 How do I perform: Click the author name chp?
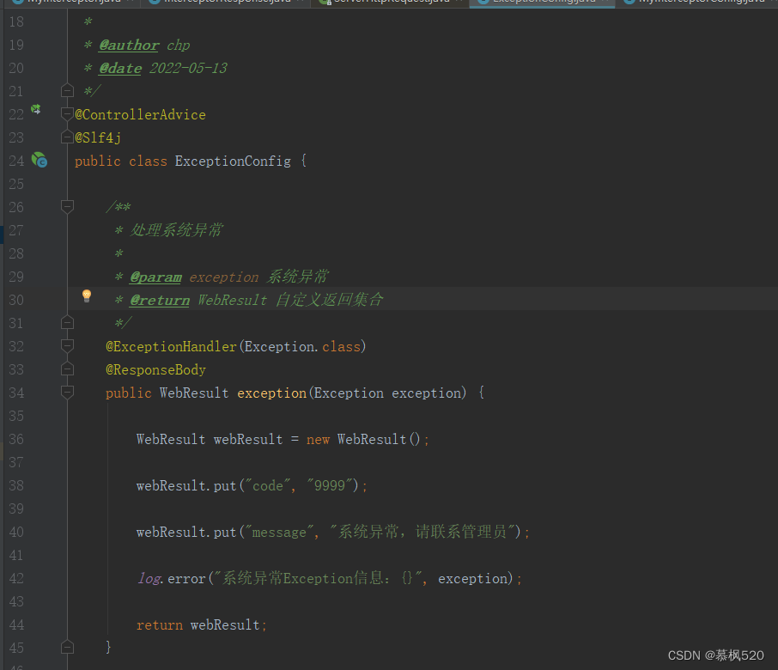point(178,46)
